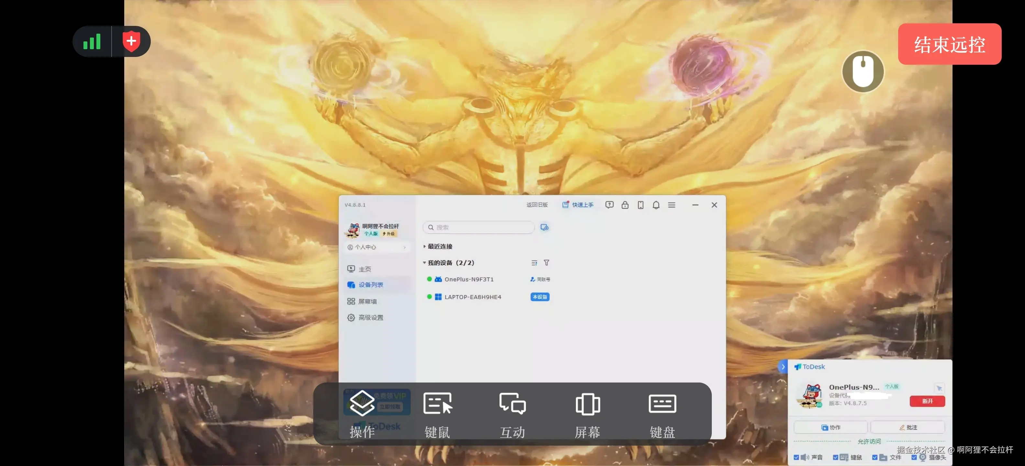Open the 高级设置 advanced settings tab

(370, 317)
